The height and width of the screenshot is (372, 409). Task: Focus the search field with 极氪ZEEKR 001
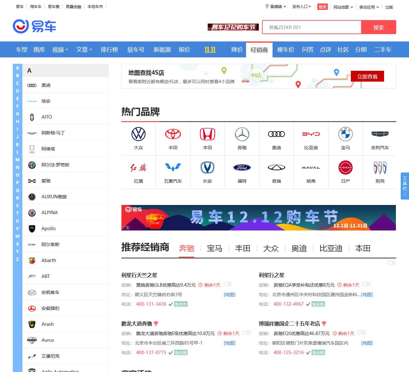coord(312,27)
